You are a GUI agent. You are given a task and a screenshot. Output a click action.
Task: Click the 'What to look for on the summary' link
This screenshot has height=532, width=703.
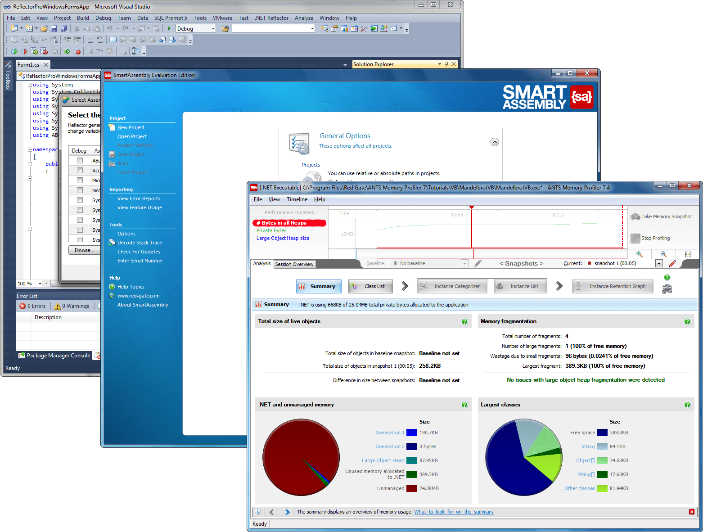click(454, 512)
